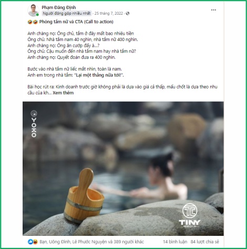Click the blue like reaction icon
This screenshot has height=249, width=247.
(30, 242)
